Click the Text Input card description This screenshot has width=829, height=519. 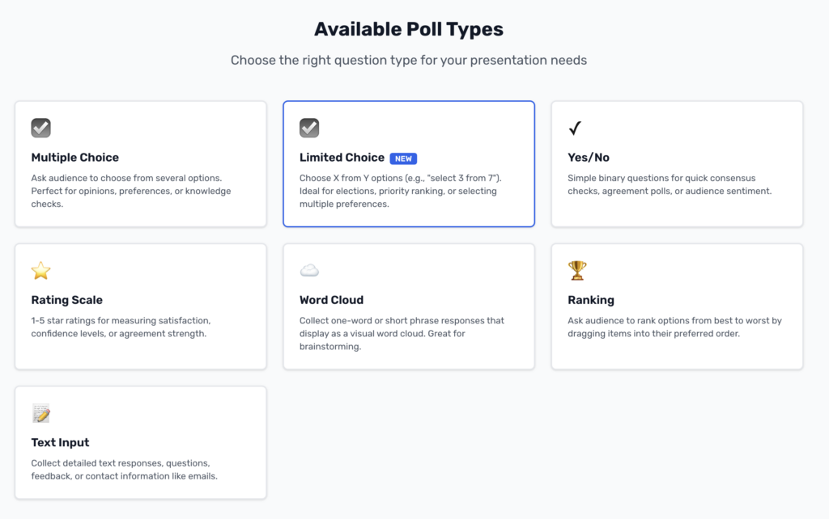point(124,470)
